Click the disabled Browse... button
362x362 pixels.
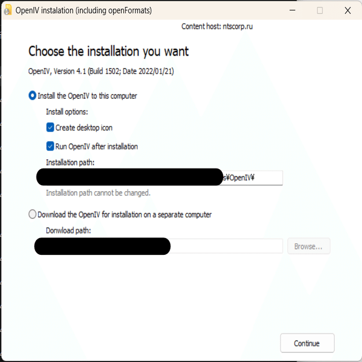[x=309, y=246]
